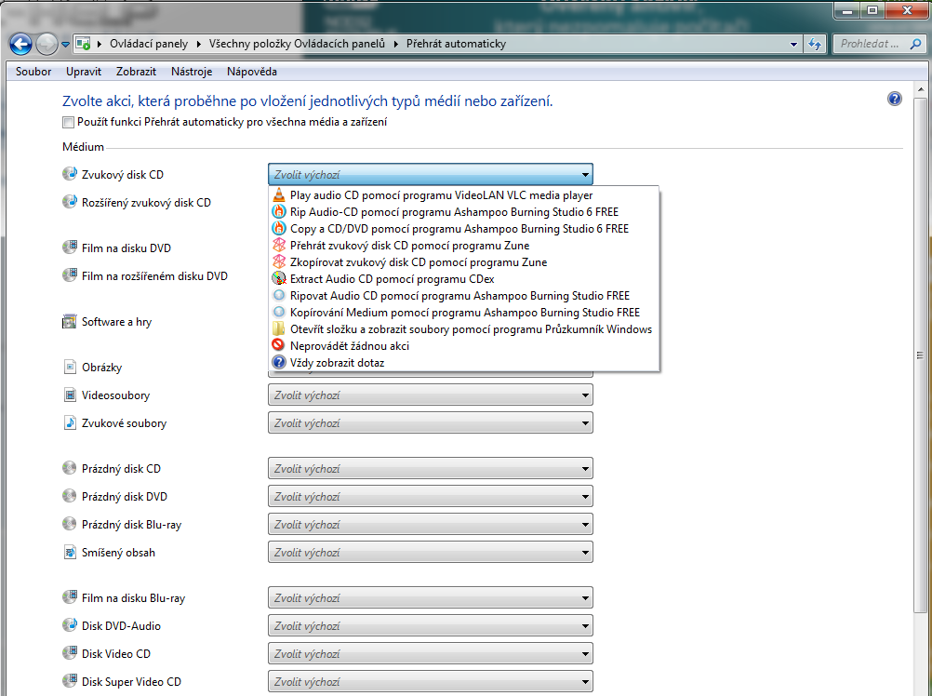Open the Disk DVD-Audio dropdown
Screen dimensions: 932x696
pos(431,626)
